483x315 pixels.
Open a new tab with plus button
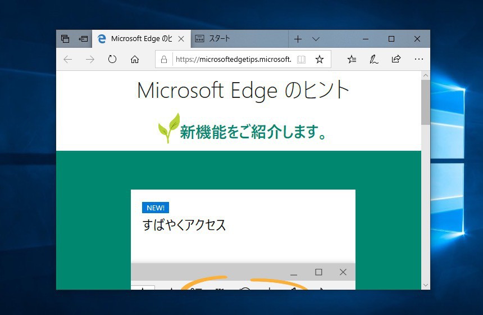tap(298, 39)
